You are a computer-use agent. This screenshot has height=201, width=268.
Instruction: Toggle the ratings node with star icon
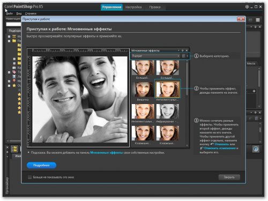[9, 86]
